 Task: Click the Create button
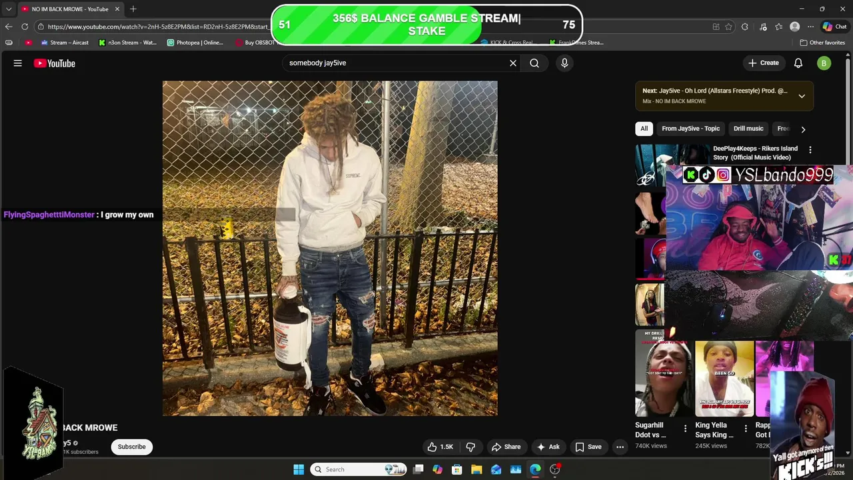tap(764, 63)
